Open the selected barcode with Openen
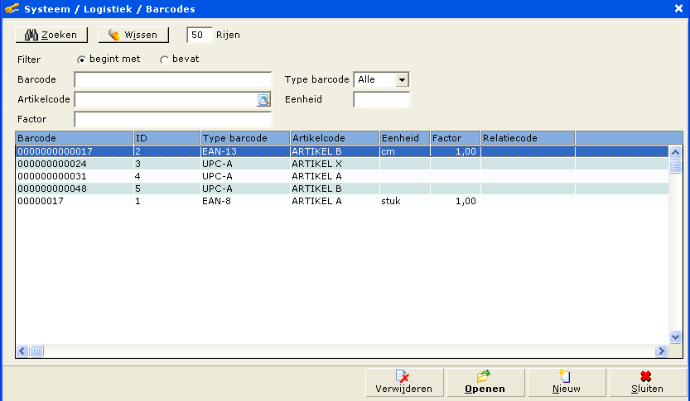 pos(485,382)
